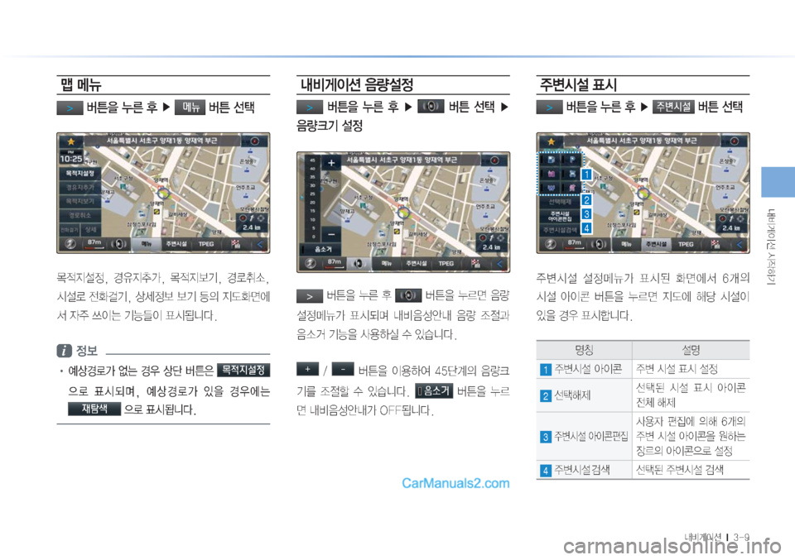Tap the 2.4 km route panel in volume screen
Image resolution: width=795 pixels, height=560 pixels.
coord(492,242)
